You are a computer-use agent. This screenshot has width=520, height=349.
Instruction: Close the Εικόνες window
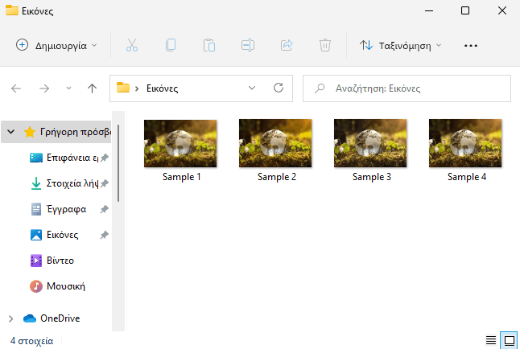[x=502, y=10]
